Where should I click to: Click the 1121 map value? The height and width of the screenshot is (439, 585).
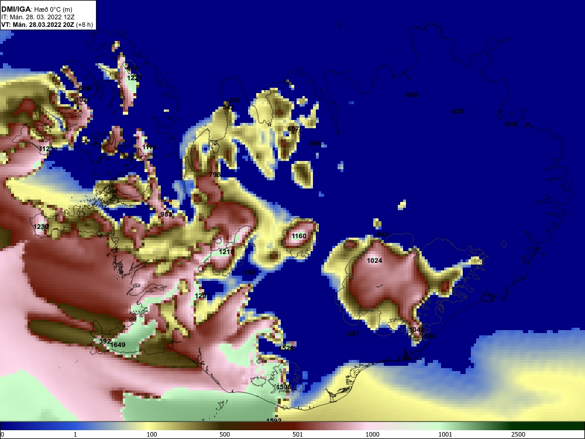point(47,149)
